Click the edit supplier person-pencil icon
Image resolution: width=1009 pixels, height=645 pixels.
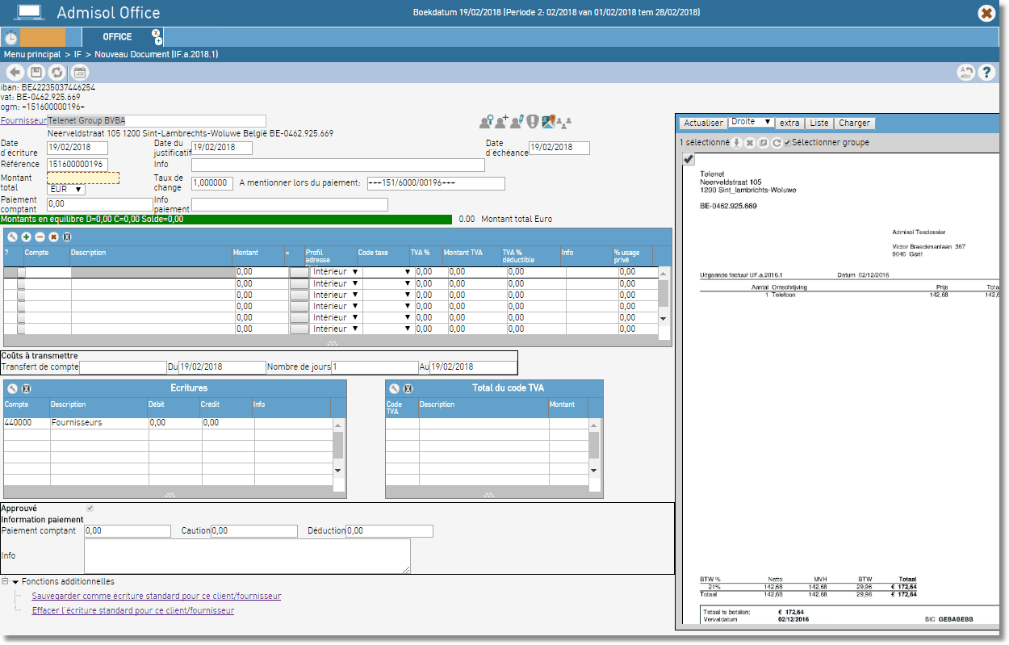click(517, 121)
